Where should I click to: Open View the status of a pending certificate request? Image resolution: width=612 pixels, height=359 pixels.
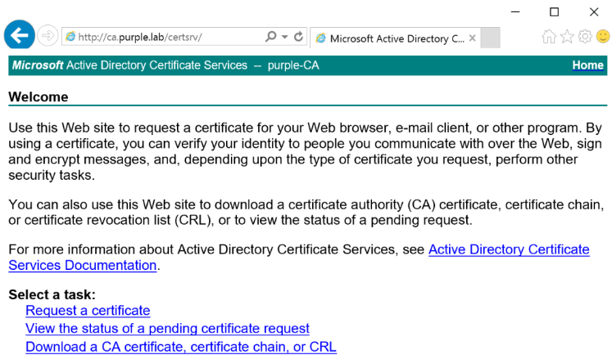167,328
